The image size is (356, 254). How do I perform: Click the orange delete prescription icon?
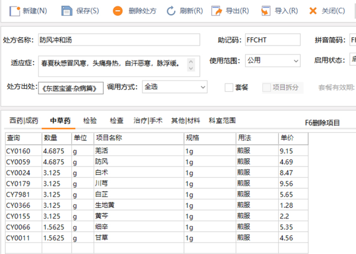coord(117,11)
